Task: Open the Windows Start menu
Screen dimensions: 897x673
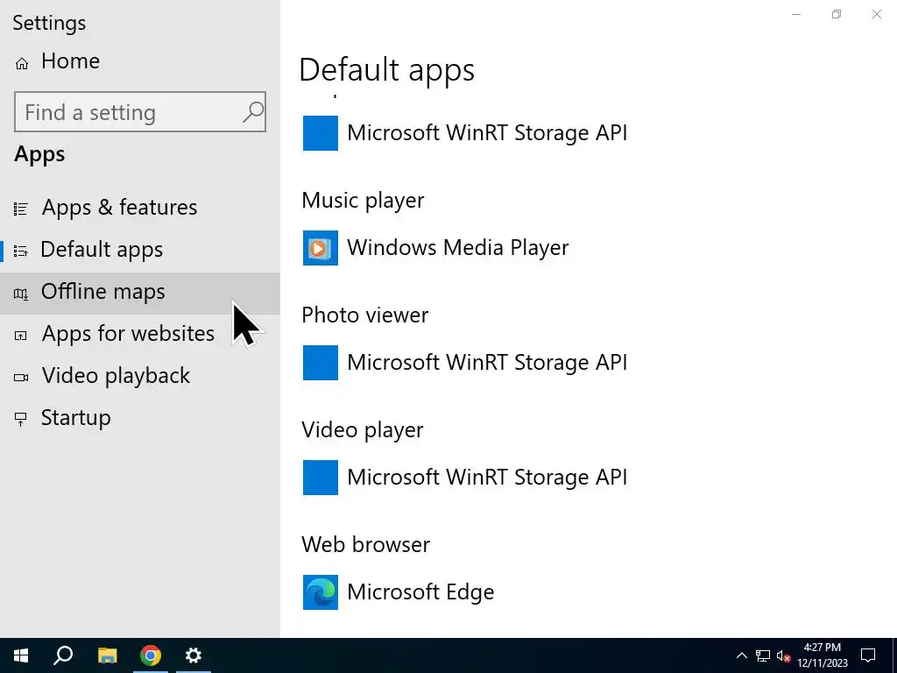Action: [x=21, y=655]
